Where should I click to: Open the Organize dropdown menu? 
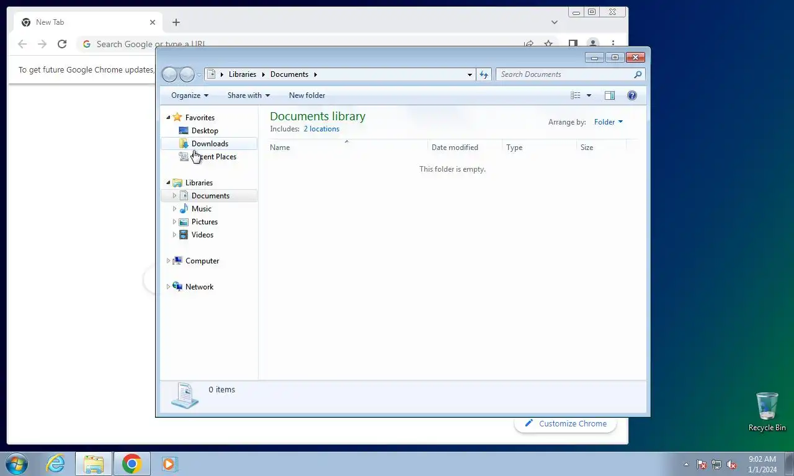click(x=190, y=95)
